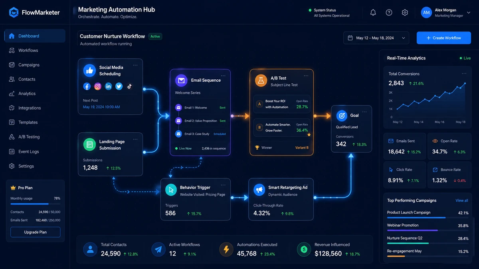Click the Active status badge
The image size is (479, 269).
[155, 36]
